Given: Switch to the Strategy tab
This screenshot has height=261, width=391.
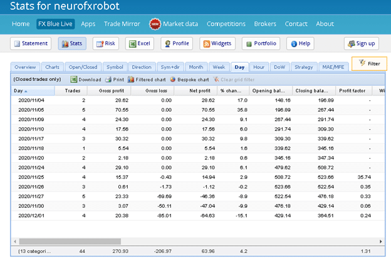Looking at the screenshot, I should coord(304,67).
